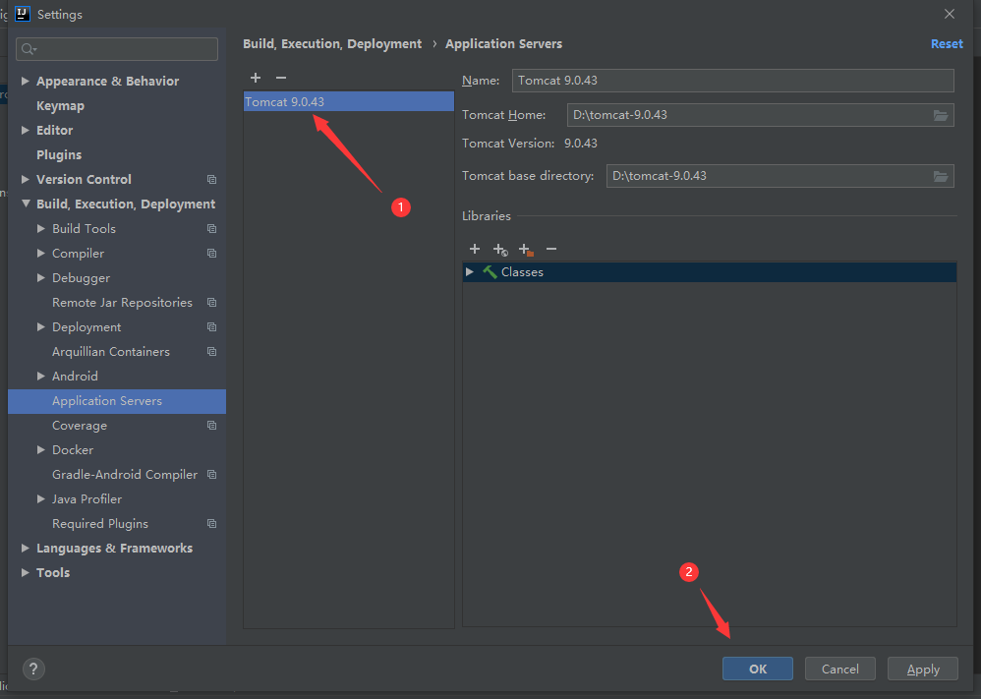Viewport: 981px width, 699px height.
Task: Click project-level icon next to Required Plugins
Action: tap(212, 524)
